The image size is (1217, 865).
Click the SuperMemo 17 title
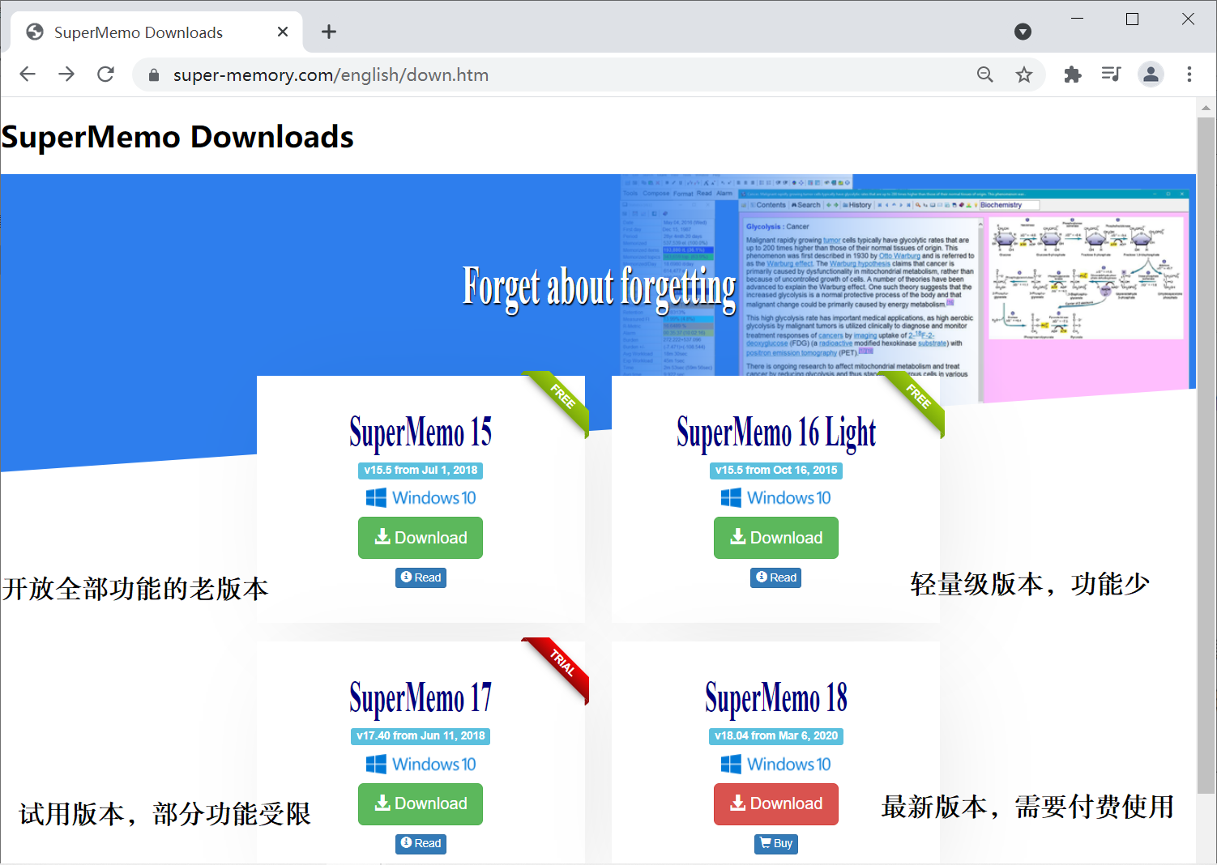coord(421,699)
